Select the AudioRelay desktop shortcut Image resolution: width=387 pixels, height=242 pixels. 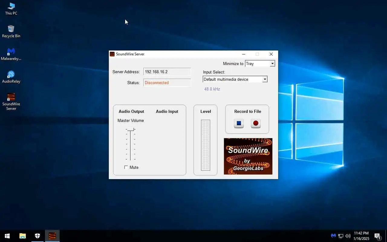point(11,77)
